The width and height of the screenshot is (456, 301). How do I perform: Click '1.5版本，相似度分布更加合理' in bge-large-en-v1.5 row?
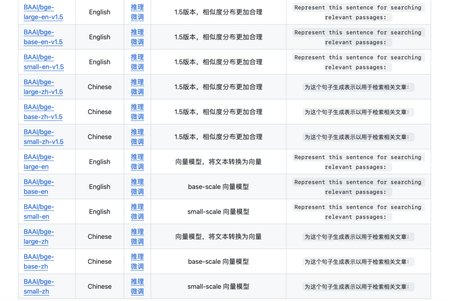pos(218,12)
